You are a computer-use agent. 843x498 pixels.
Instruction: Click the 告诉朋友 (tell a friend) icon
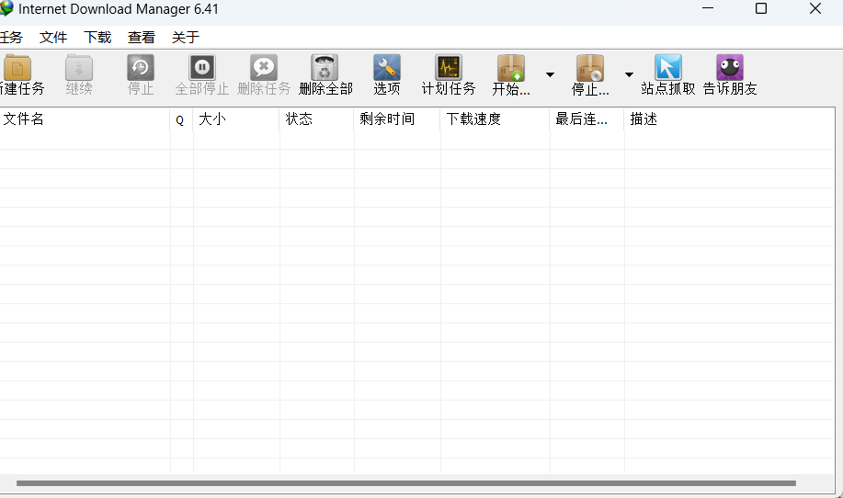[x=730, y=68]
